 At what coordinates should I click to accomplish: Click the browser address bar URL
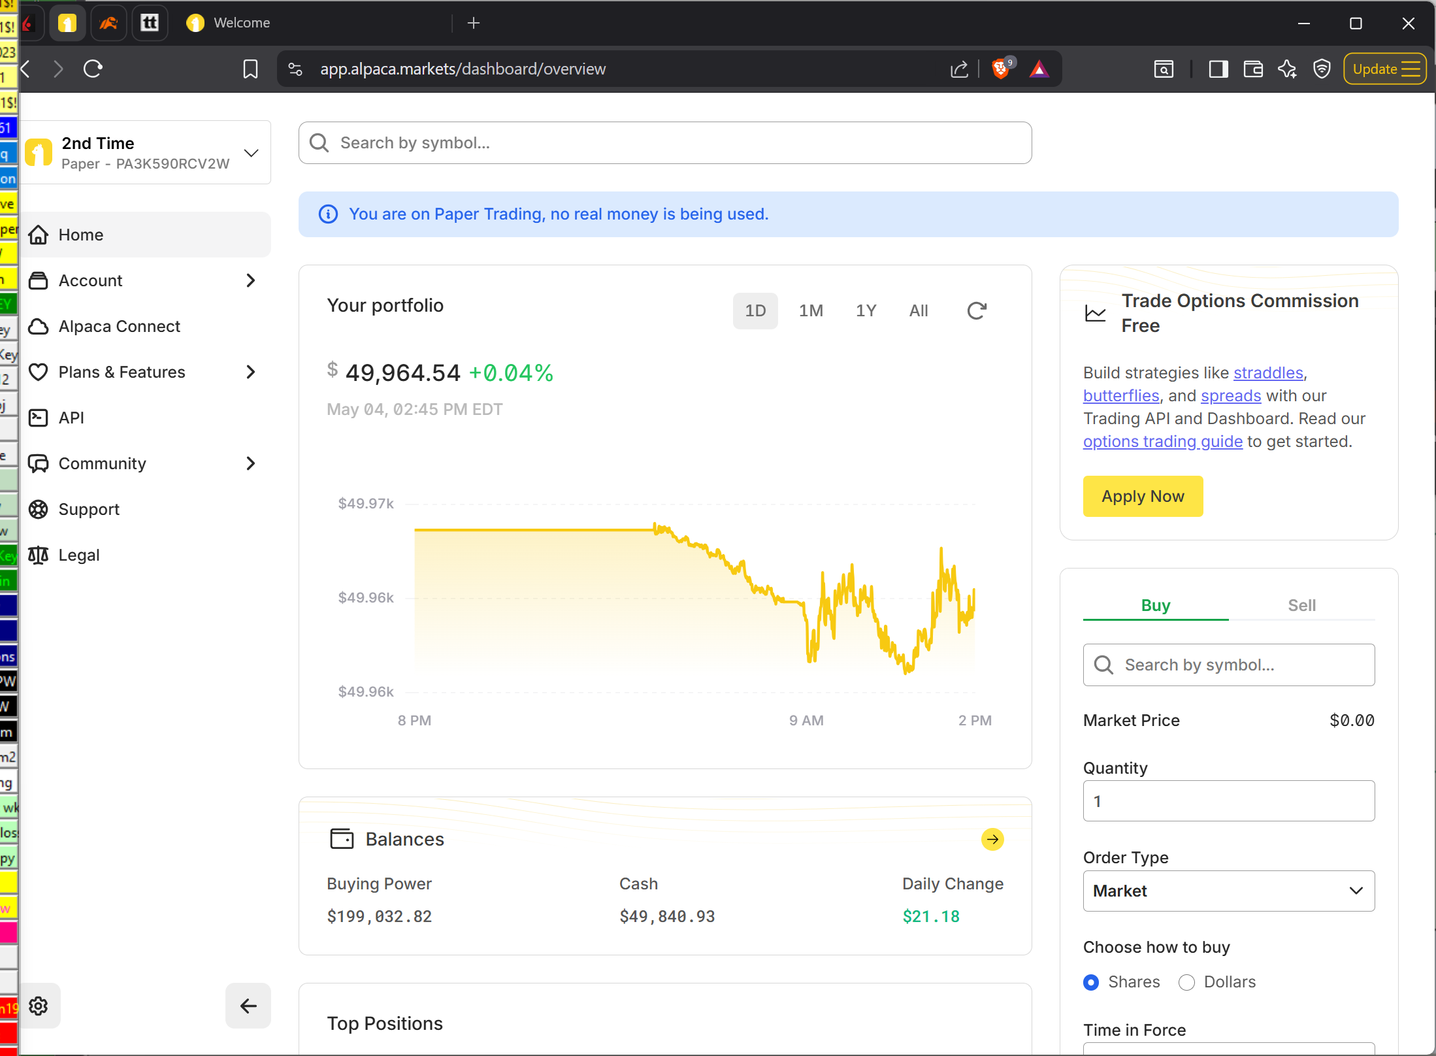(463, 69)
